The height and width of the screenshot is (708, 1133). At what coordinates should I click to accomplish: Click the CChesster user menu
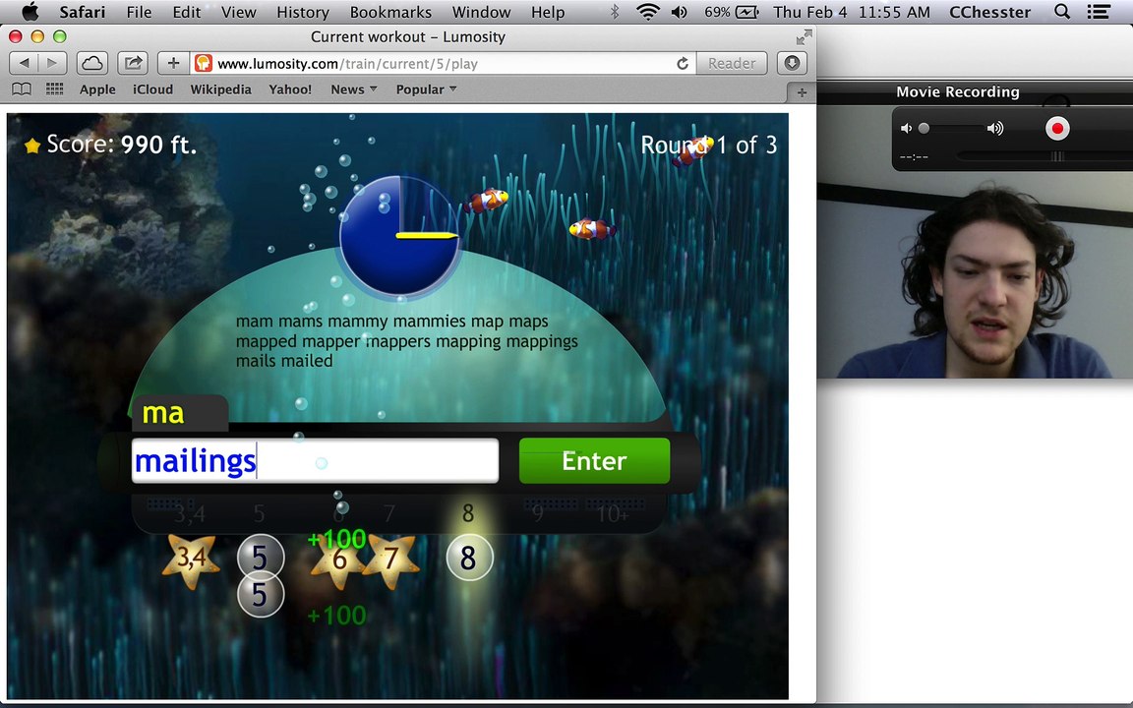[x=990, y=12]
